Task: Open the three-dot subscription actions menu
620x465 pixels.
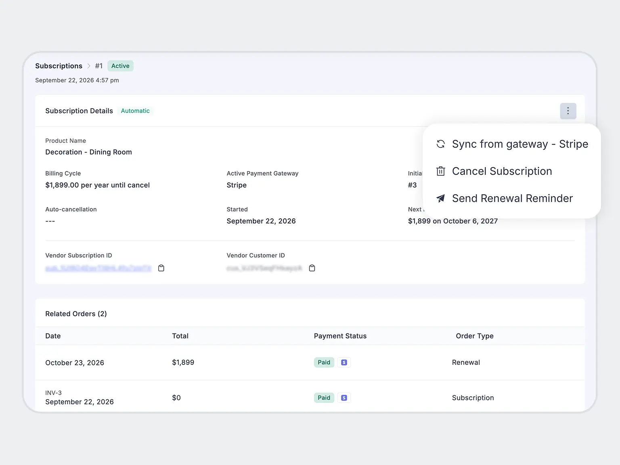Action: (x=568, y=111)
